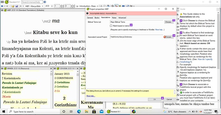Image resolution: width=221 pixels, height=115 pixels.
Task: Open the MNKBI resource window menu
Action: [x=2, y=68]
